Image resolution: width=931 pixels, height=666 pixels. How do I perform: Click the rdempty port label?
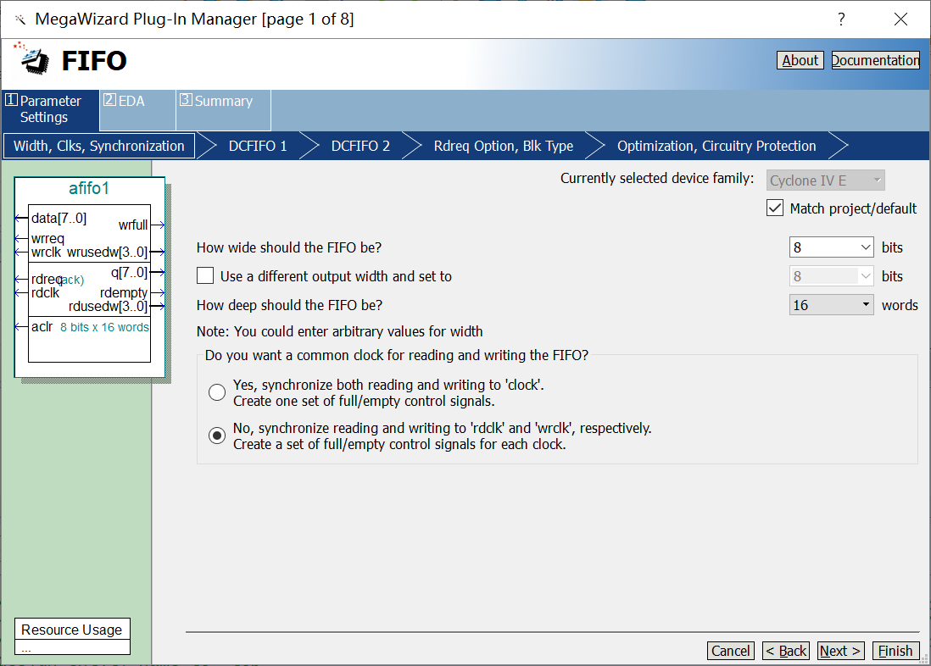(x=124, y=292)
